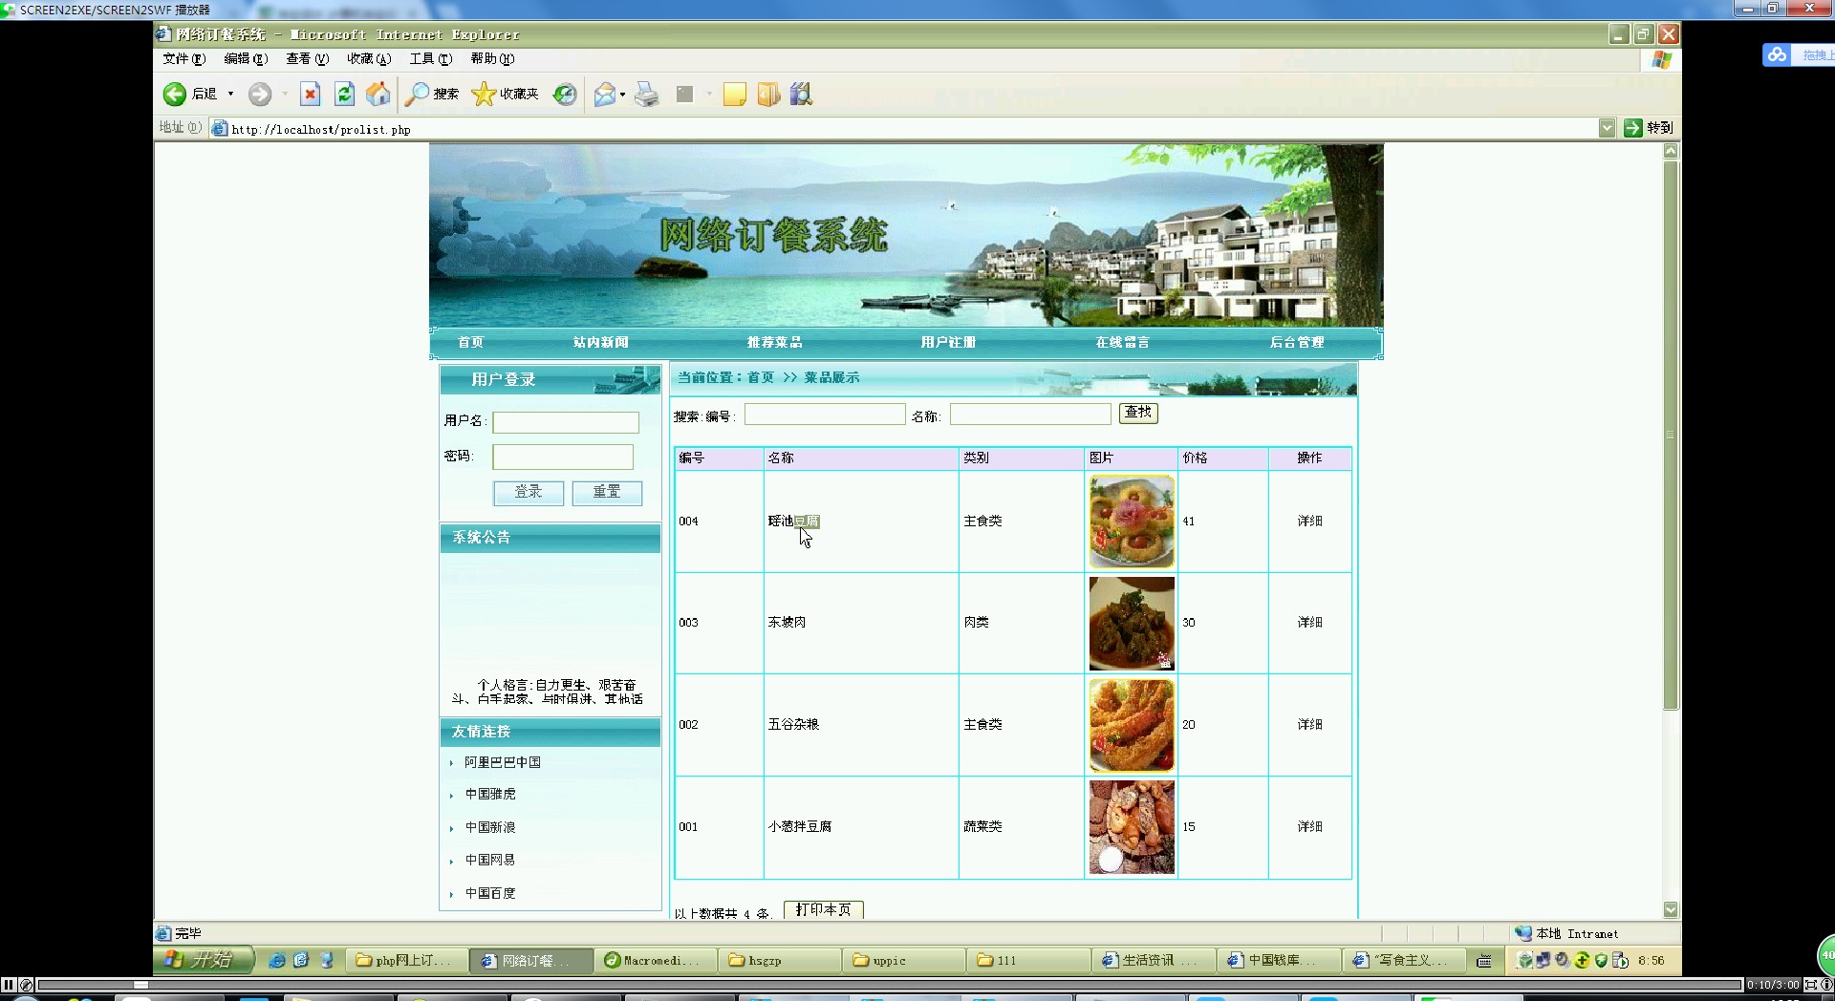Open the Edit icon dropdown arrow
Screen dimensions: 1835x1001
(708, 94)
